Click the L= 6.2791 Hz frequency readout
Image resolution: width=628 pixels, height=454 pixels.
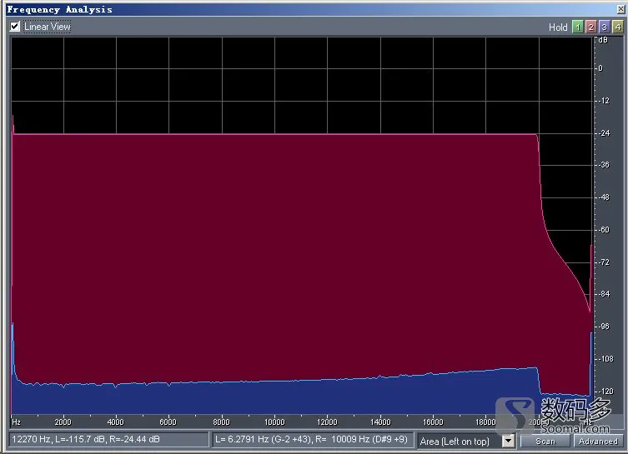(x=313, y=439)
